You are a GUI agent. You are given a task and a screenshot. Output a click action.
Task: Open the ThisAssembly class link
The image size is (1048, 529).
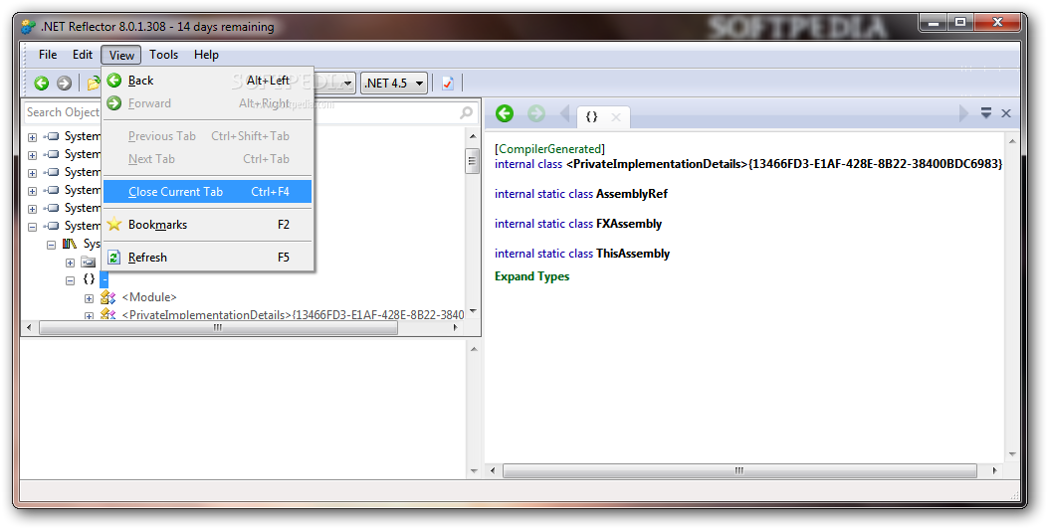[x=633, y=254]
